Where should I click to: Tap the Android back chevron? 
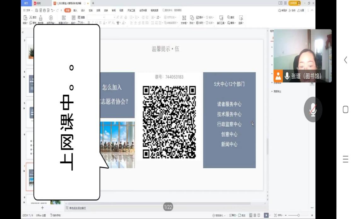point(346,60)
